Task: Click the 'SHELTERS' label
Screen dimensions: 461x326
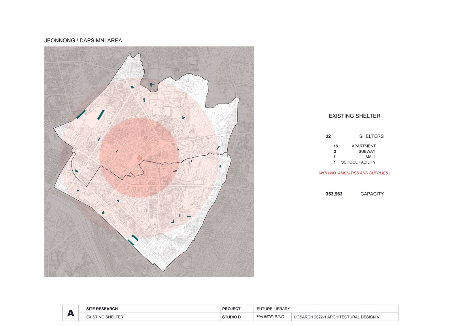Action: pyautogui.click(x=371, y=136)
